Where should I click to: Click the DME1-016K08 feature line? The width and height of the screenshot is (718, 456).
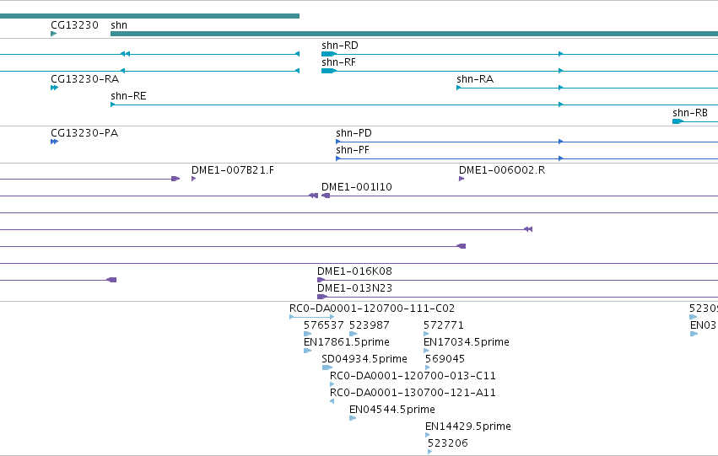517,280
